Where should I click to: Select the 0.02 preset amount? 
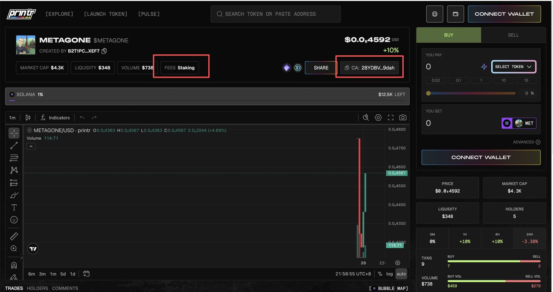point(435,80)
